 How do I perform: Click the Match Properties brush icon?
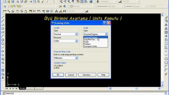[43, 1]
